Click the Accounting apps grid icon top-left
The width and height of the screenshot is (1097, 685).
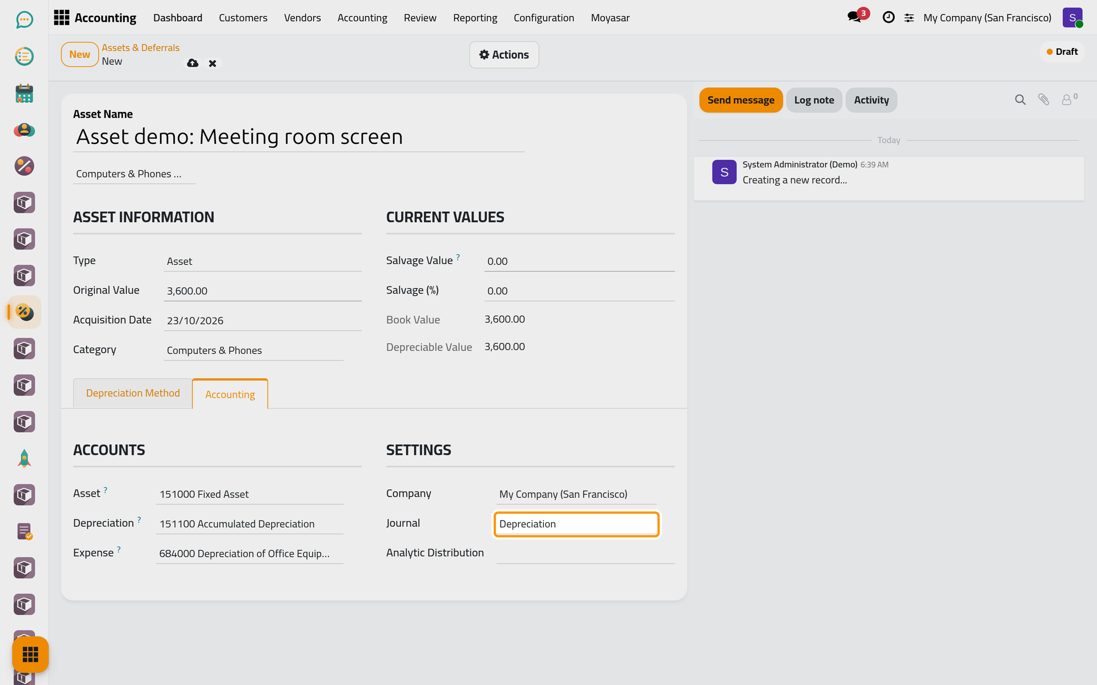point(61,18)
